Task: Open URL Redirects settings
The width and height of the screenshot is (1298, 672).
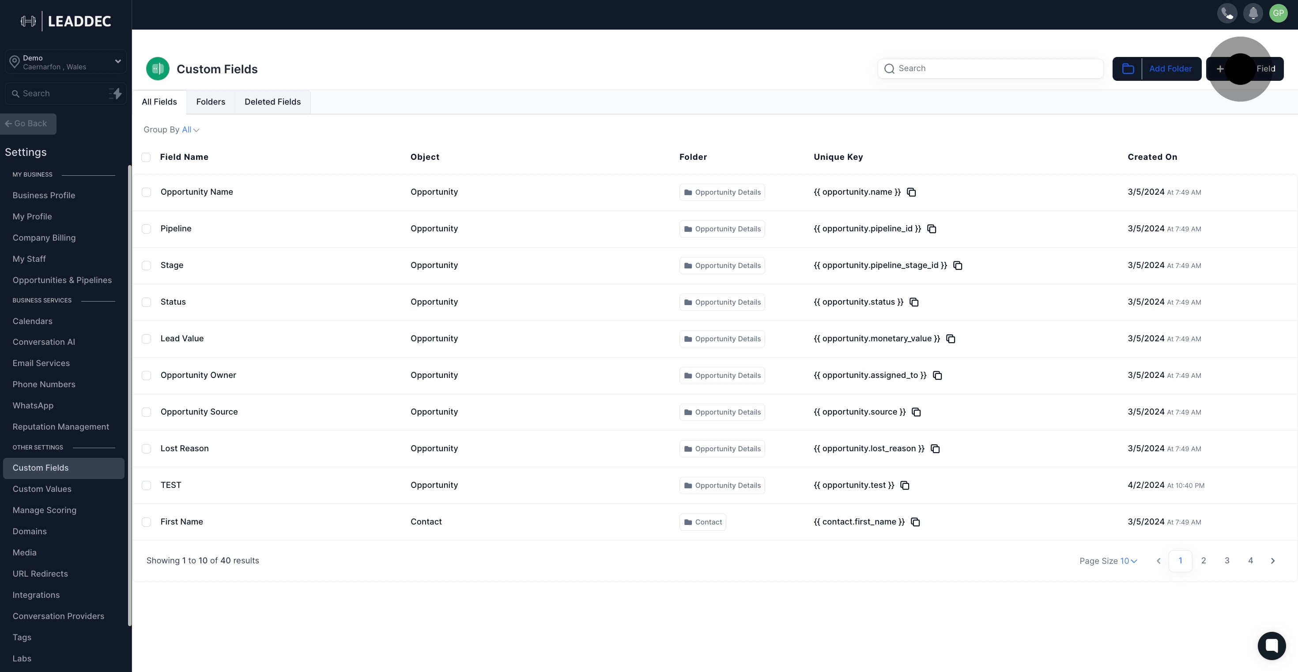Action: click(x=40, y=574)
